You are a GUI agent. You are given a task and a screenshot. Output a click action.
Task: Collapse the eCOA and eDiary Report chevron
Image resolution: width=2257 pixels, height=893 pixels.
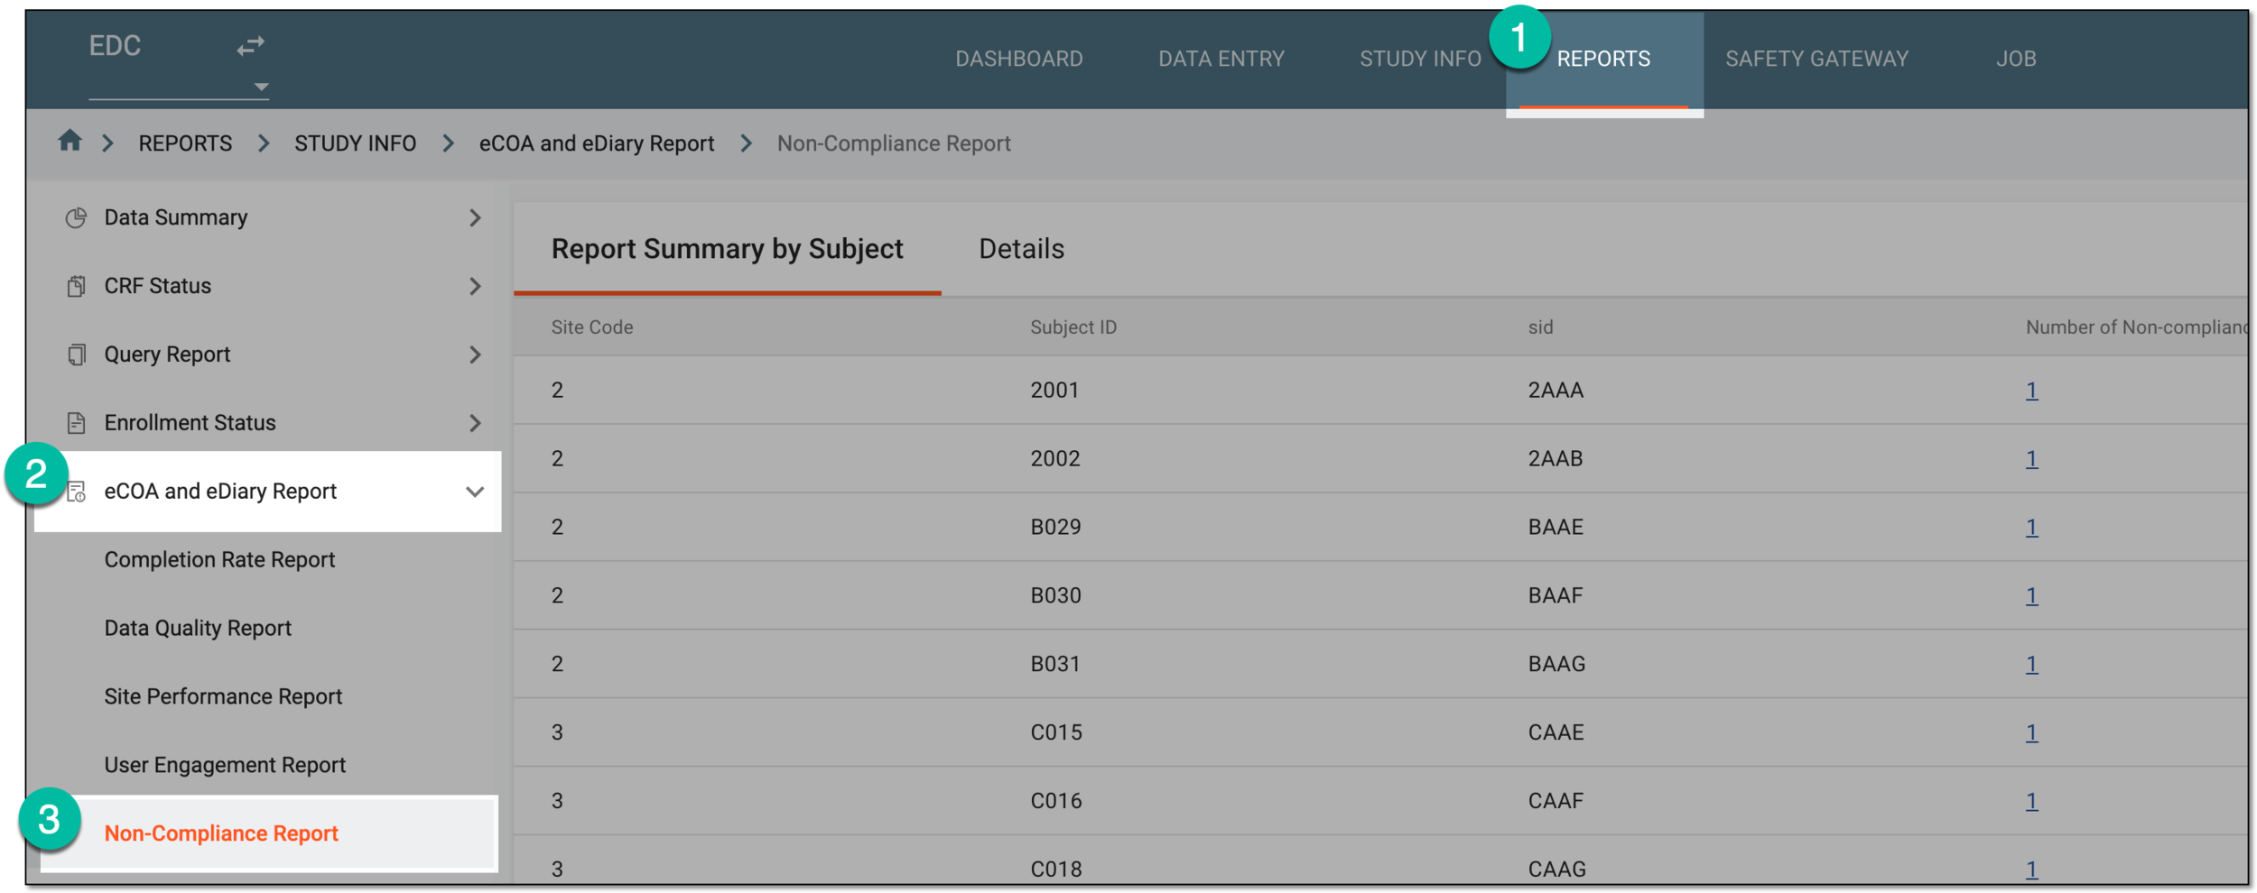point(475,492)
